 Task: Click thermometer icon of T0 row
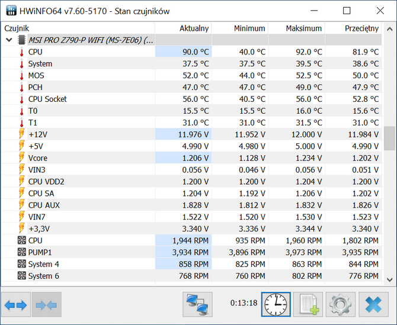(22, 111)
